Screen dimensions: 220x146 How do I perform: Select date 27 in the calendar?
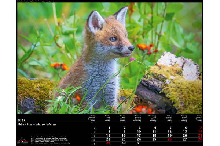pyautogui.click(x=185, y=139)
